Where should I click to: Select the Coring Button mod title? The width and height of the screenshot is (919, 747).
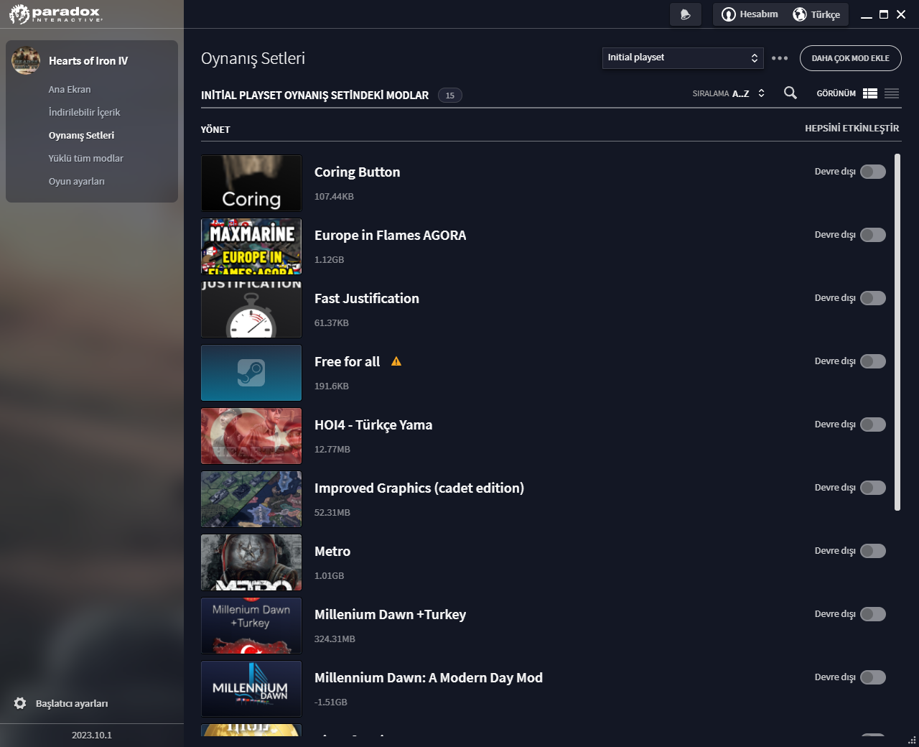coord(357,172)
